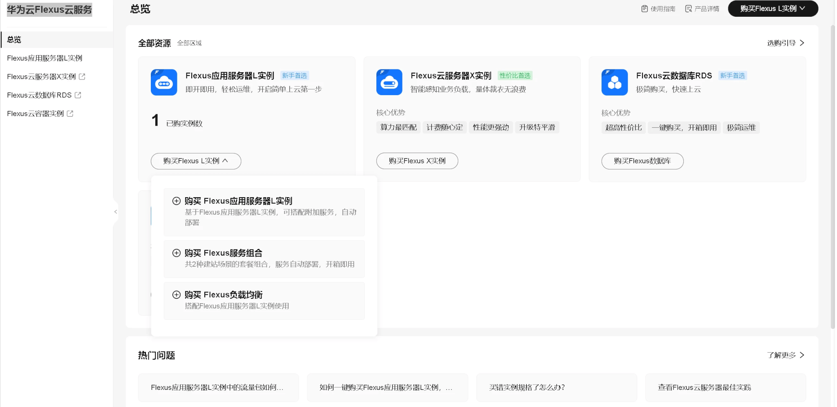
Task: Open external link icon beside Flexus云服务器X实例
Action: pyautogui.click(x=82, y=76)
